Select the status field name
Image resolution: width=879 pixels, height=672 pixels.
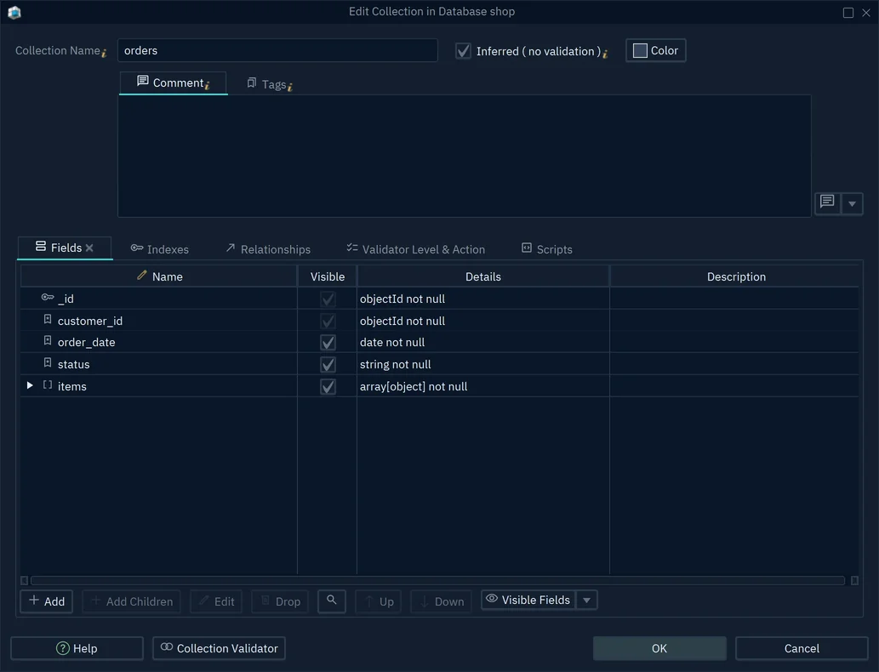[73, 364]
